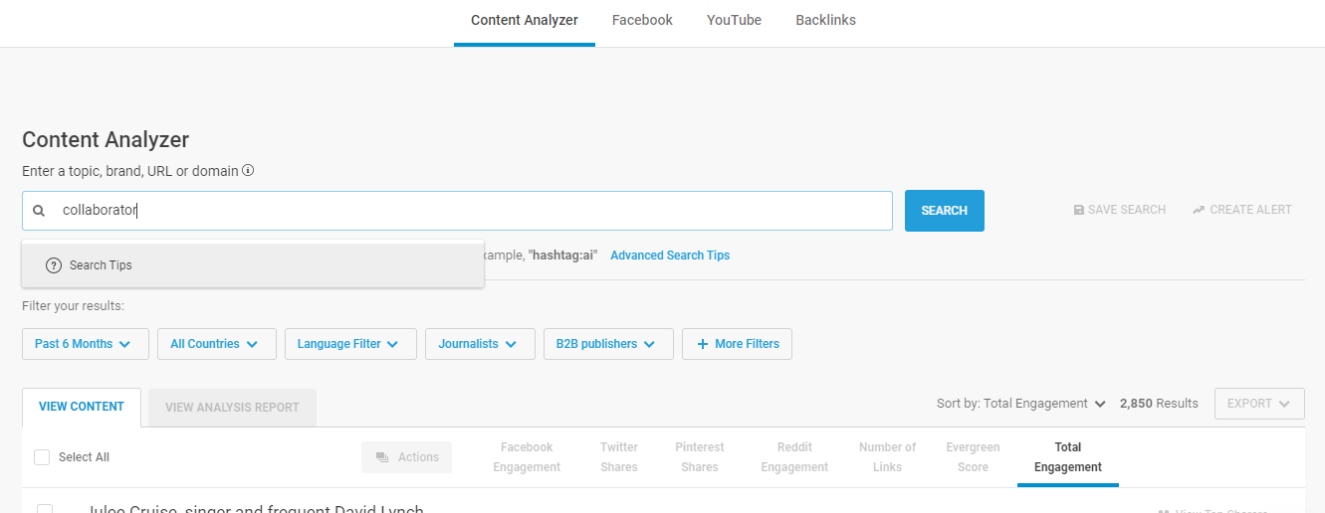Click the magnifier icon in search field

tap(39, 211)
